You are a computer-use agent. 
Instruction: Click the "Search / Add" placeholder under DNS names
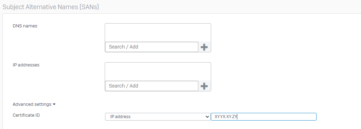[123, 47]
